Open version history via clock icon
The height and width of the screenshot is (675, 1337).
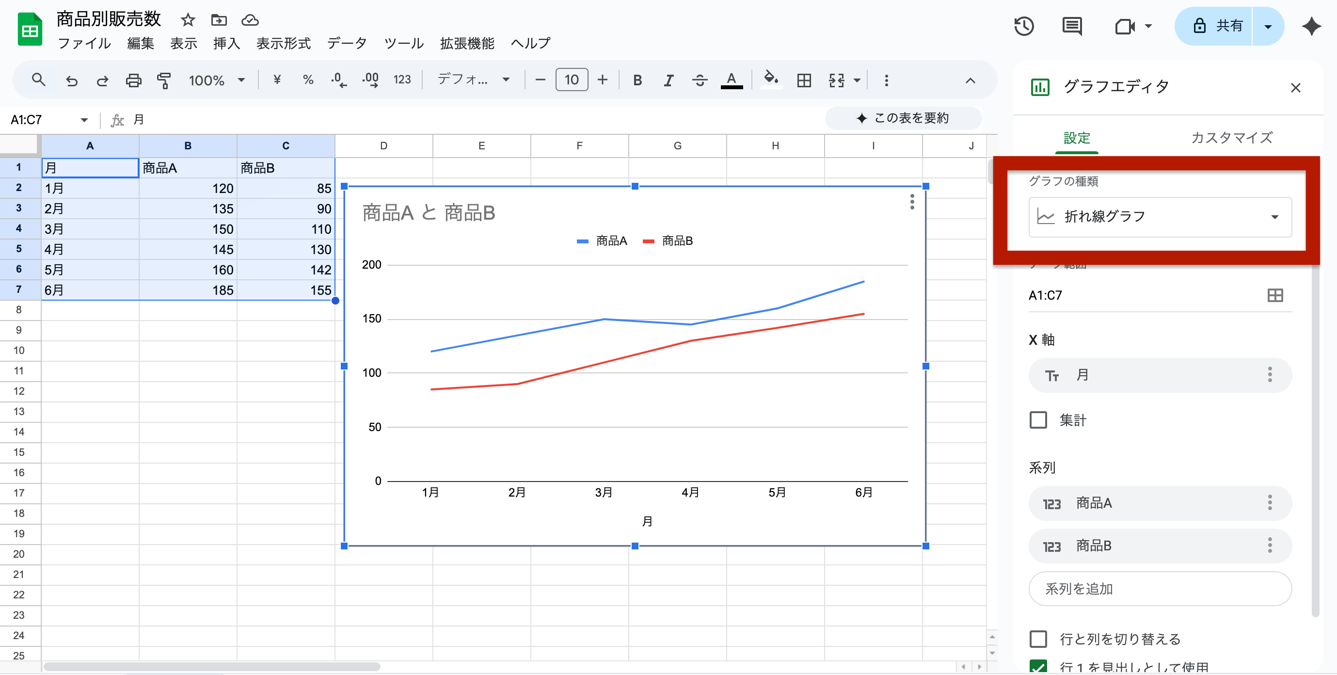click(x=1023, y=27)
